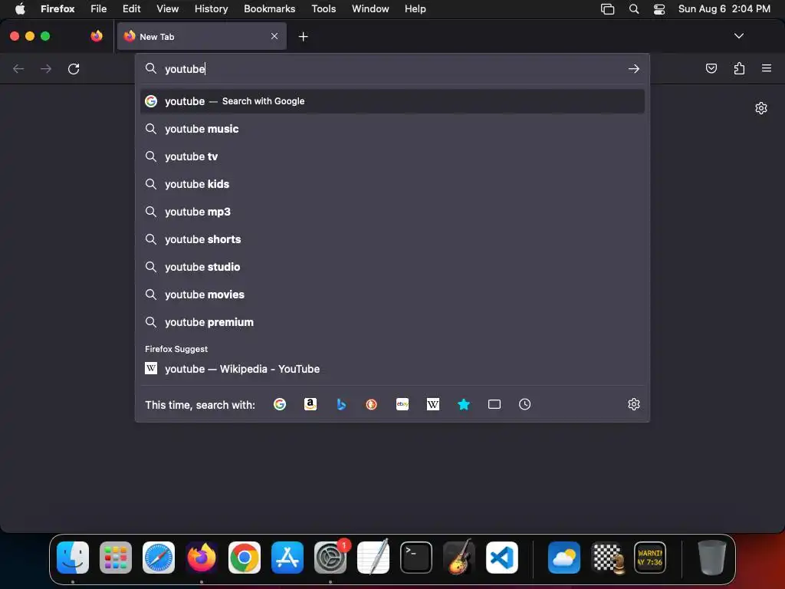Open 'youtube — Wikipedia - YouTube' suggestion
Image resolution: width=785 pixels, height=589 pixels.
pos(392,369)
